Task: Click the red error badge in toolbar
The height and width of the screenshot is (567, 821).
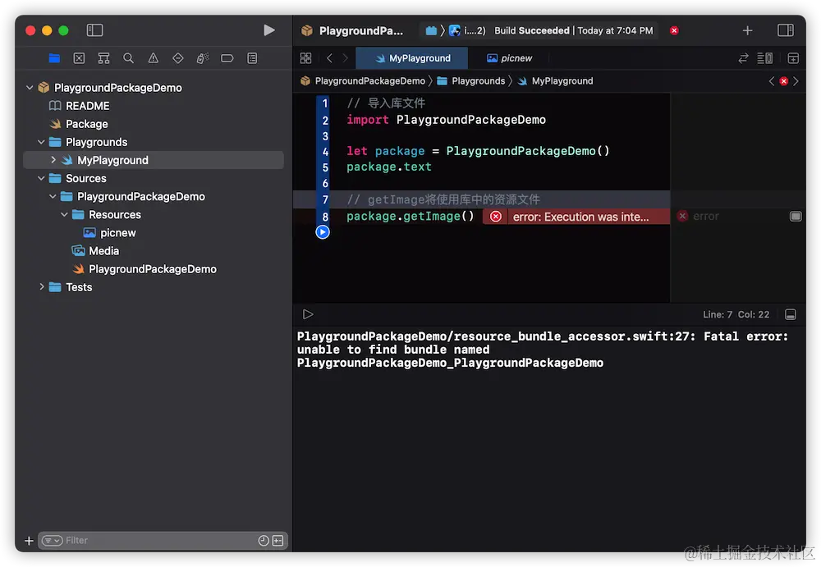Action: [x=674, y=30]
